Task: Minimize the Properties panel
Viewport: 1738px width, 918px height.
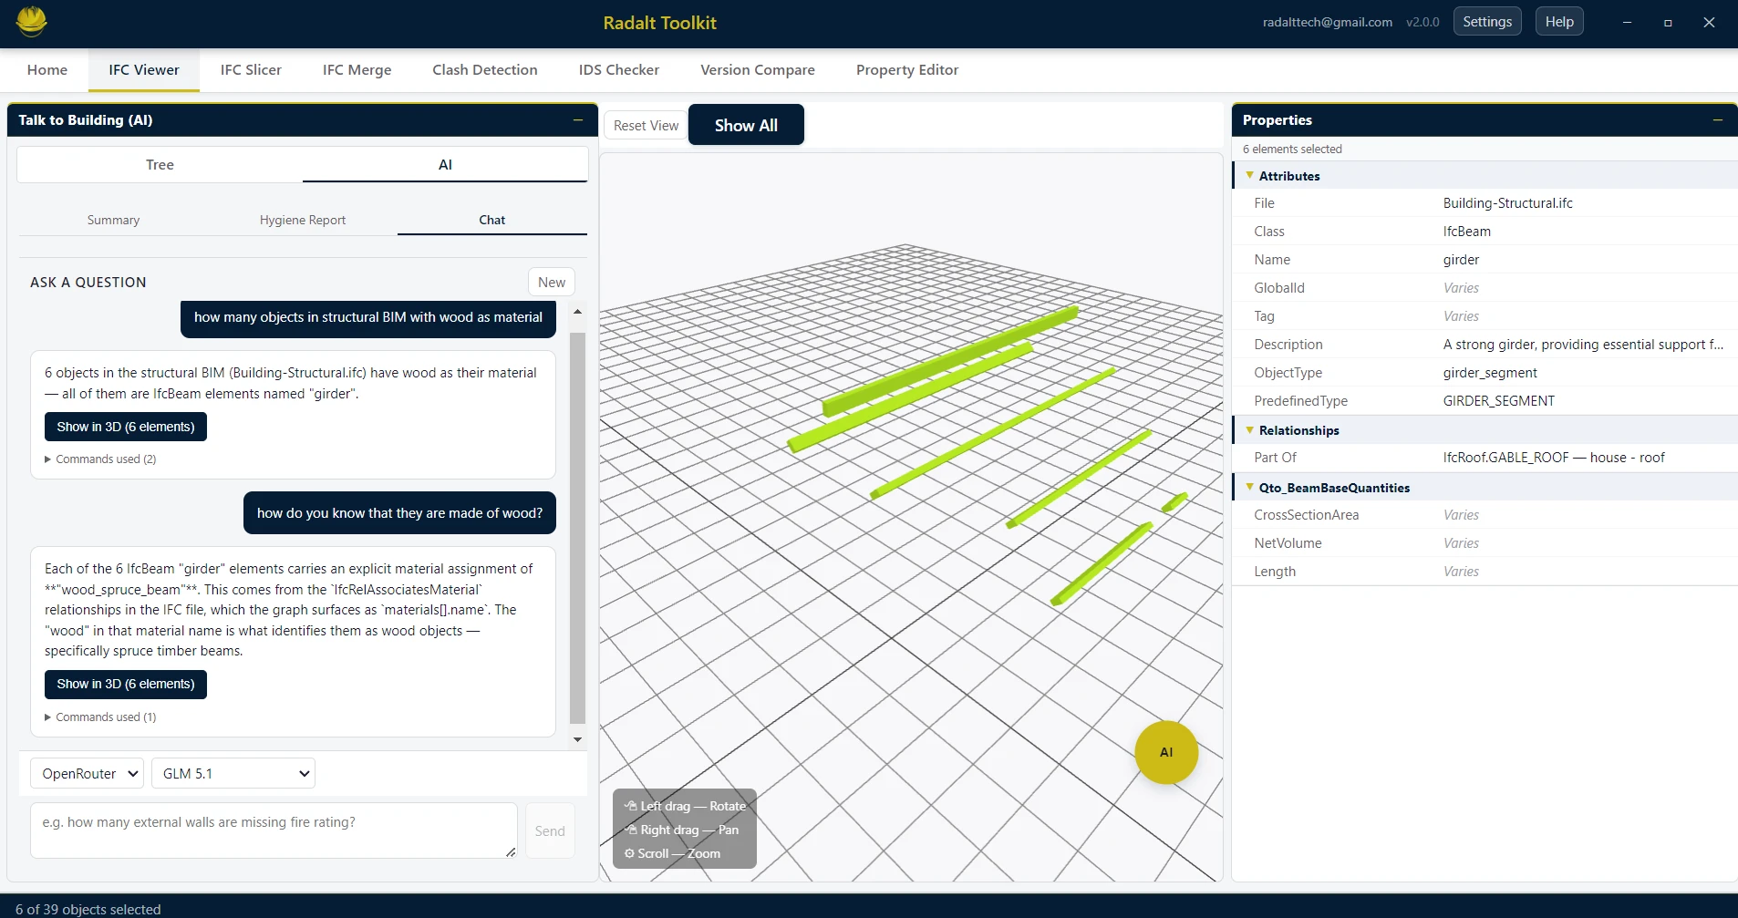Action: (1718, 120)
